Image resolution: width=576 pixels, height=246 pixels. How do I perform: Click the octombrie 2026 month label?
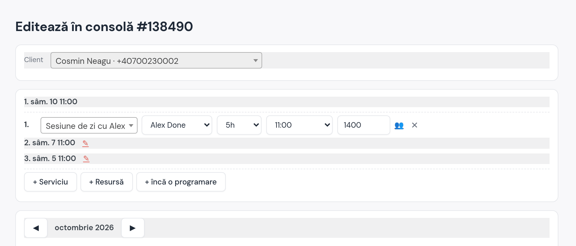84,228
